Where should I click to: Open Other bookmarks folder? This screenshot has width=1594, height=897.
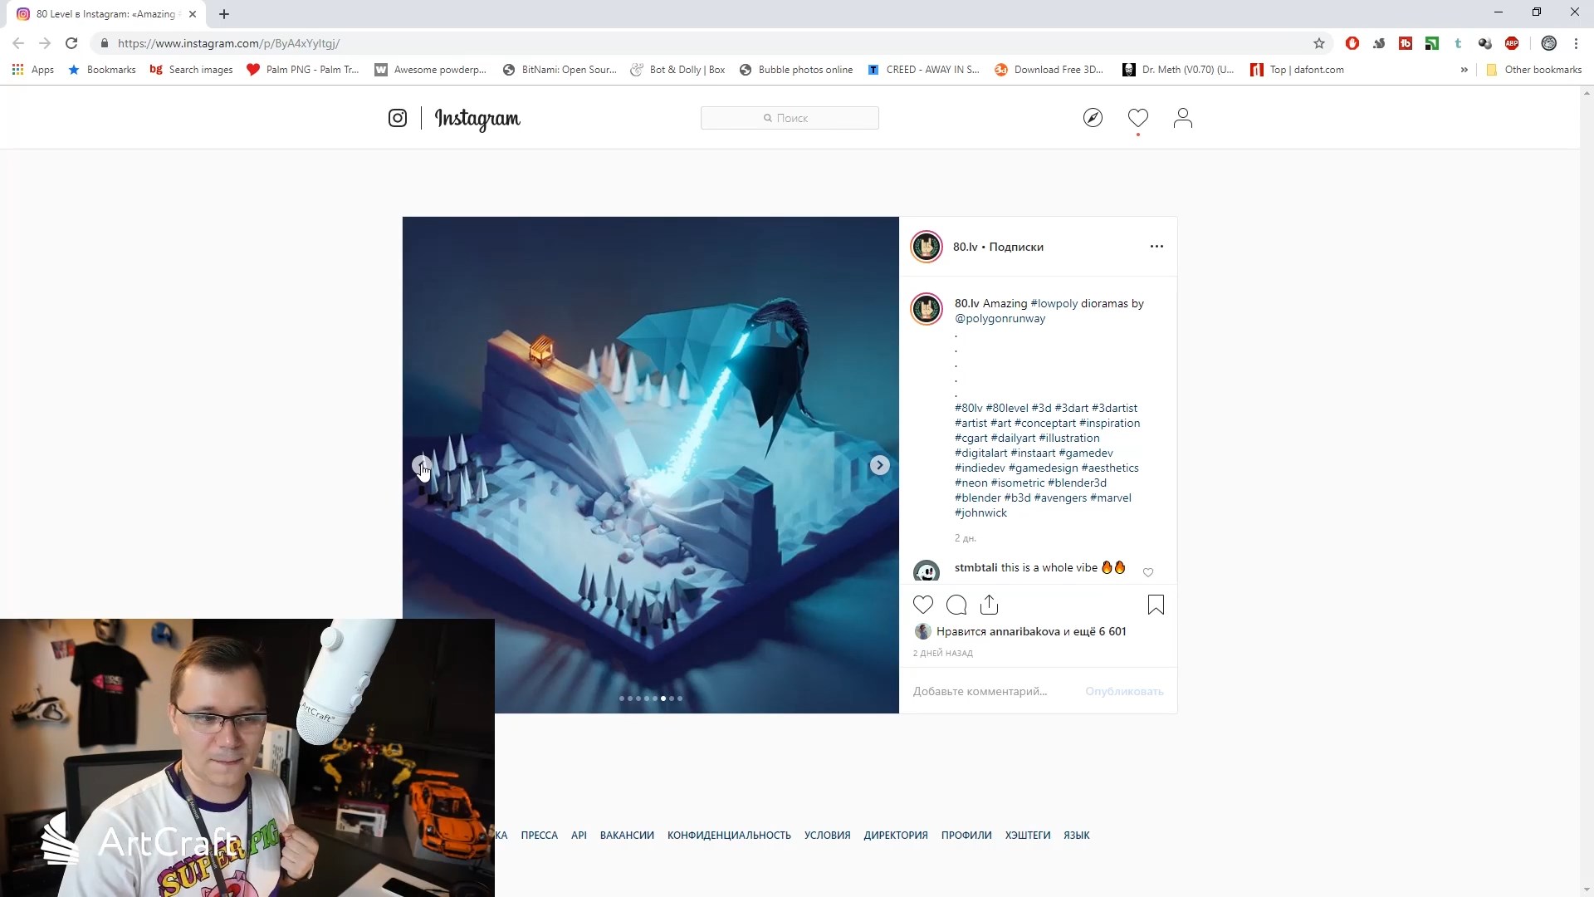[x=1533, y=70]
